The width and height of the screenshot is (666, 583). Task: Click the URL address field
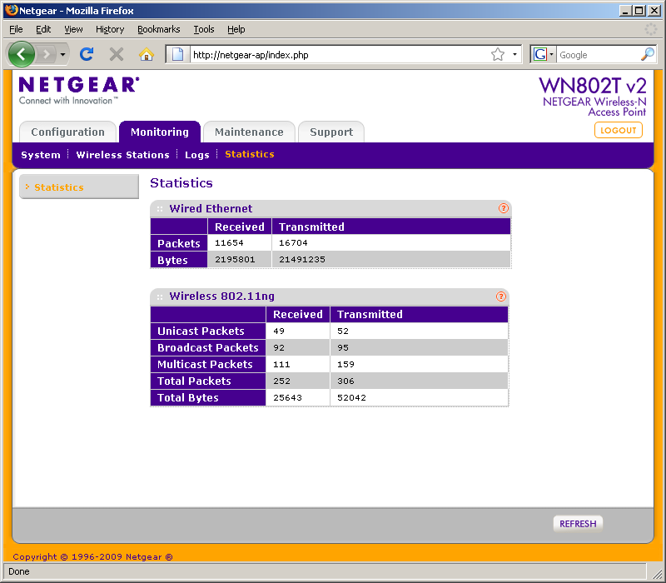(338, 55)
